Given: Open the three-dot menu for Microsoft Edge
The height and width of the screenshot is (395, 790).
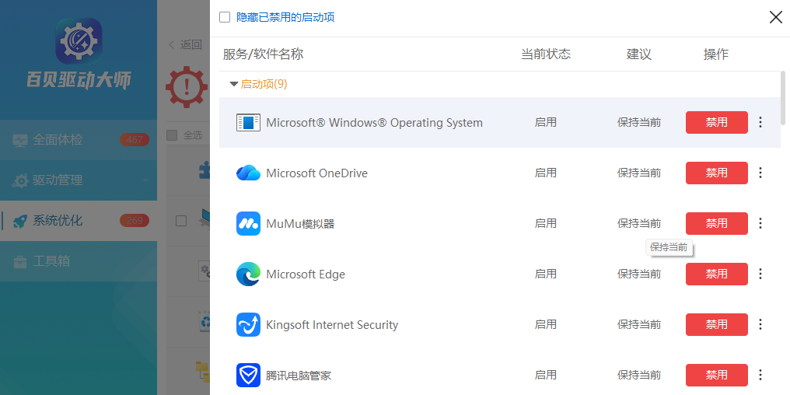Looking at the screenshot, I should tap(760, 274).
